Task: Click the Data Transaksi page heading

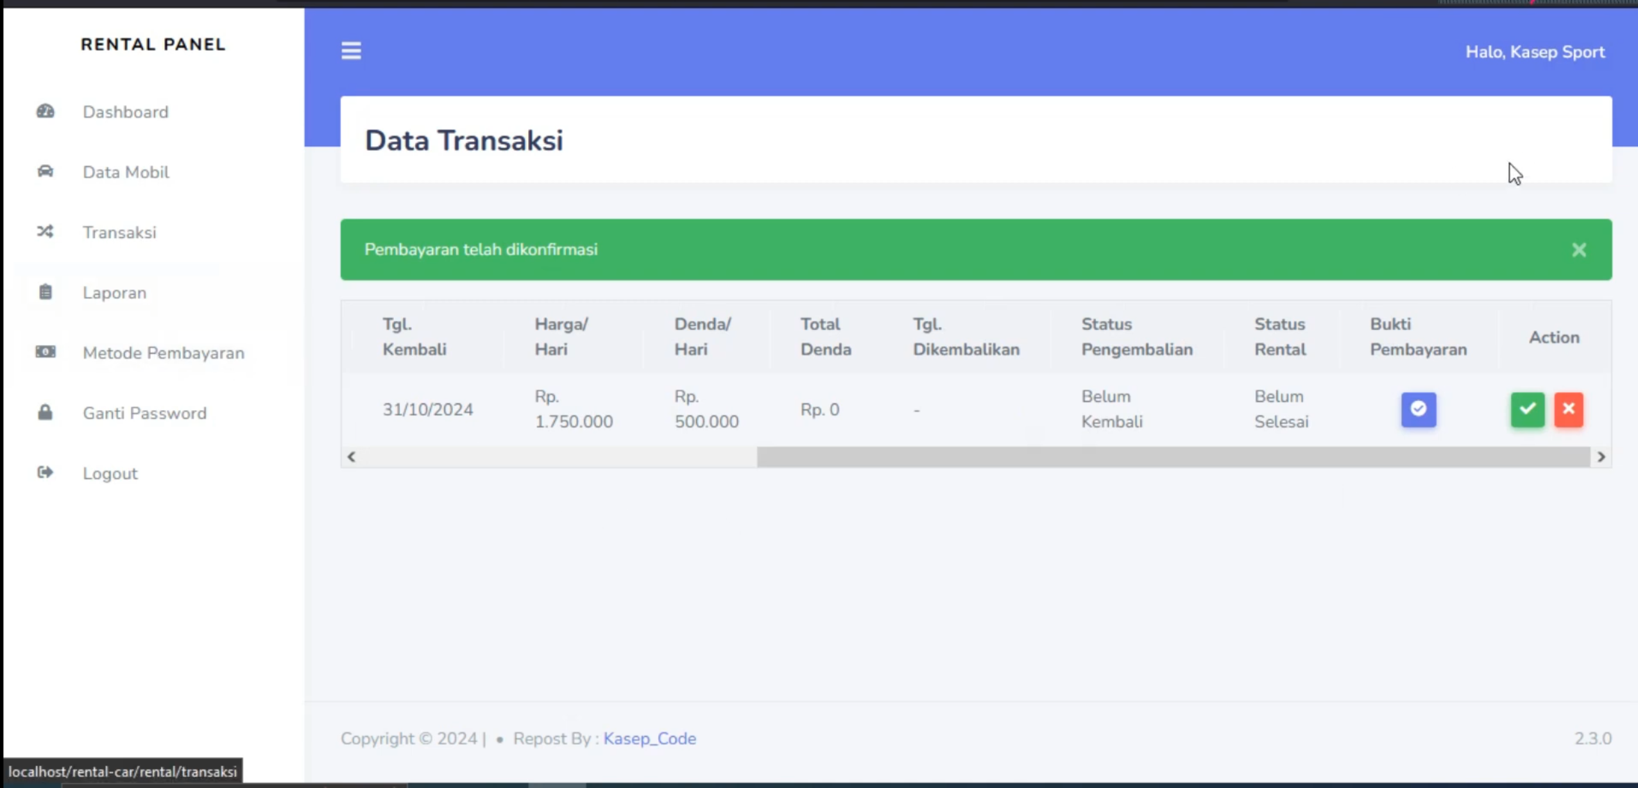Action: pyautogui.click(x=464, y=141)
